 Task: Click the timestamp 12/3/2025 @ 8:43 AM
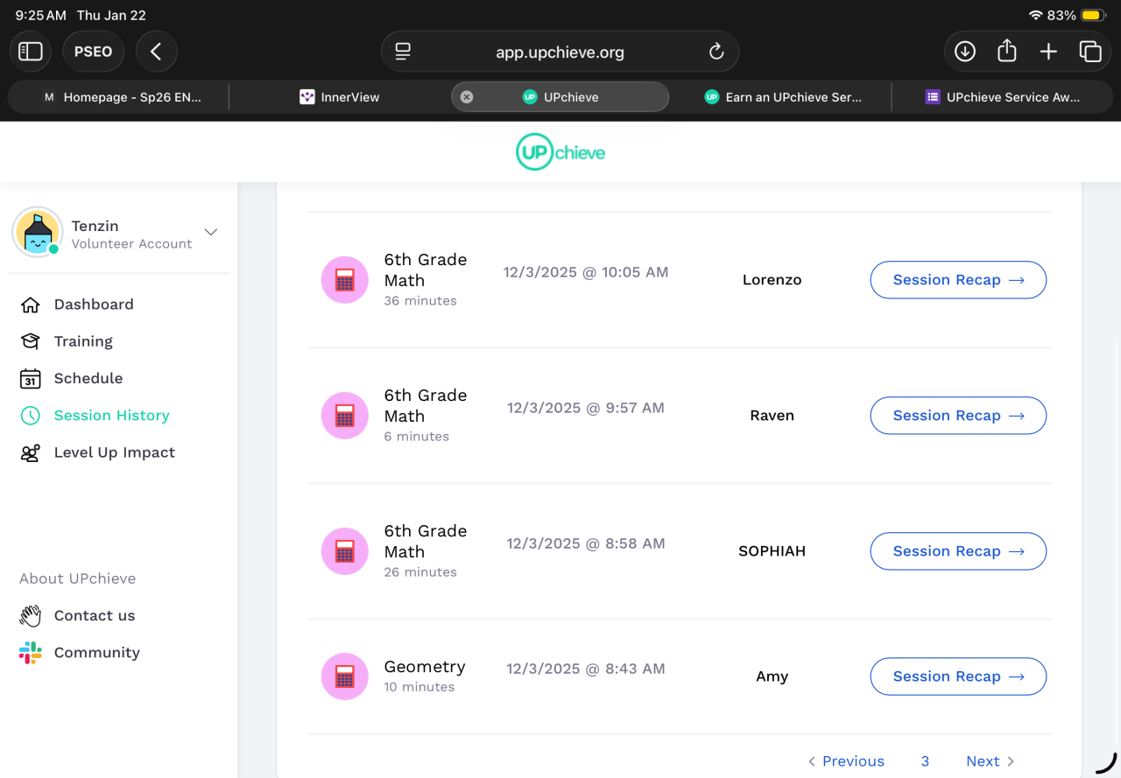pos(586,669)
